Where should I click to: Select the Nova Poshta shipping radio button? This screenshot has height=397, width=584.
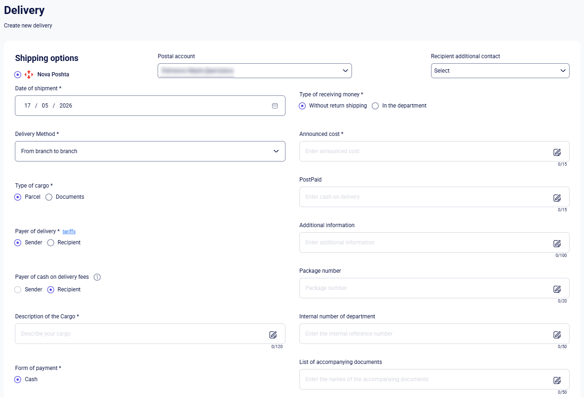tap(18, 74)
